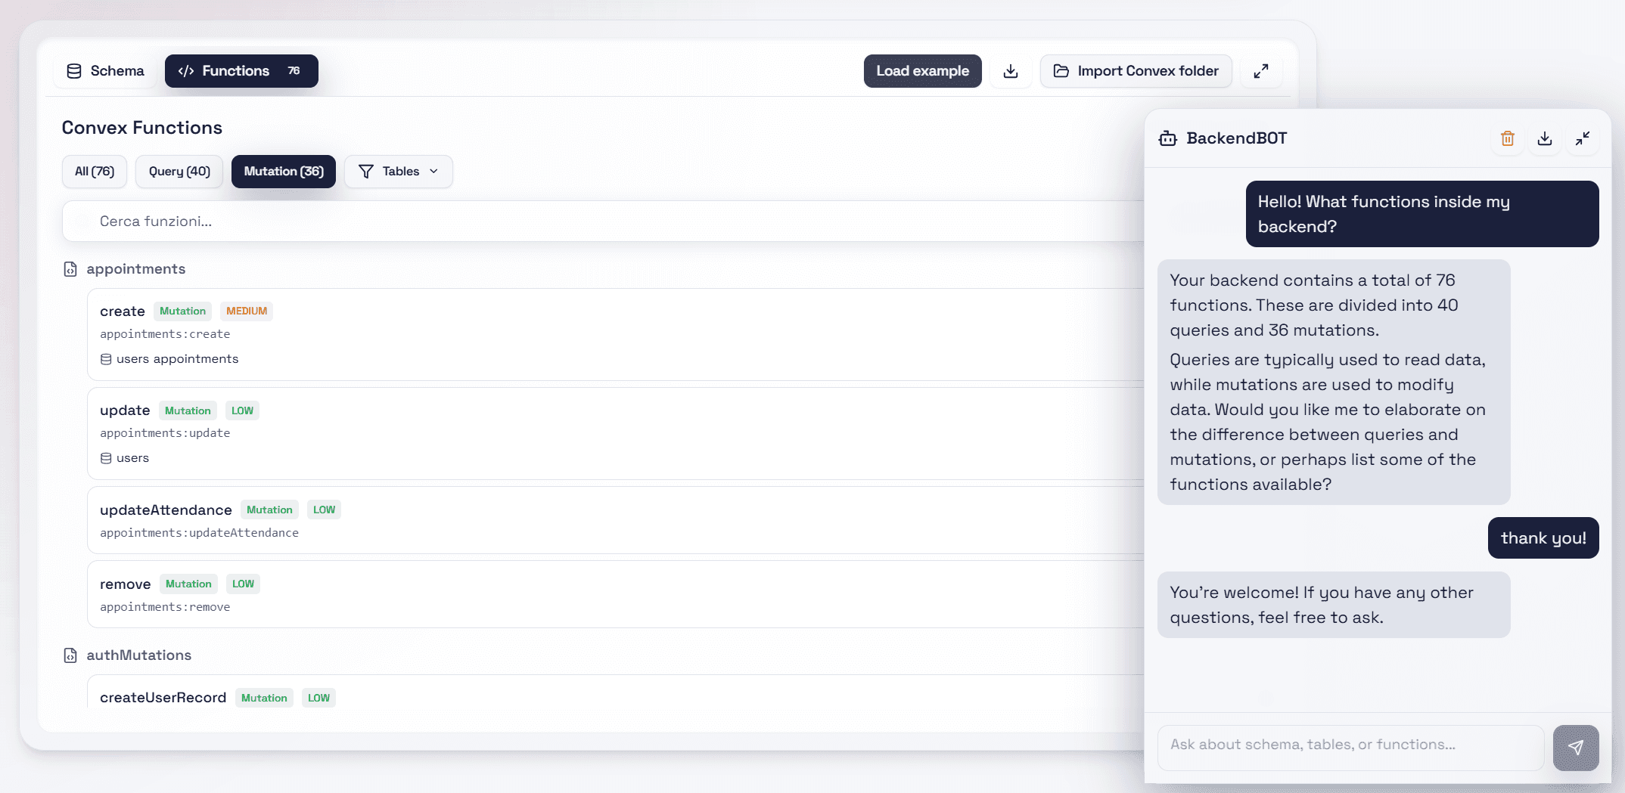Select the Functions code icon
Viewport: 1625px width, 793px height.
[186, 70]
